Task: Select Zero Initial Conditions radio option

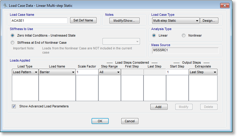Action: coord(12,35)
